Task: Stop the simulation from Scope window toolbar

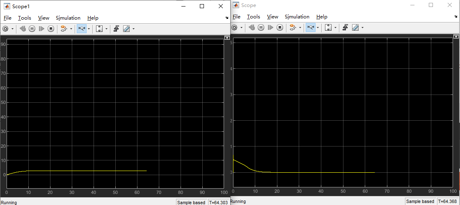Action: click(279, 27)
